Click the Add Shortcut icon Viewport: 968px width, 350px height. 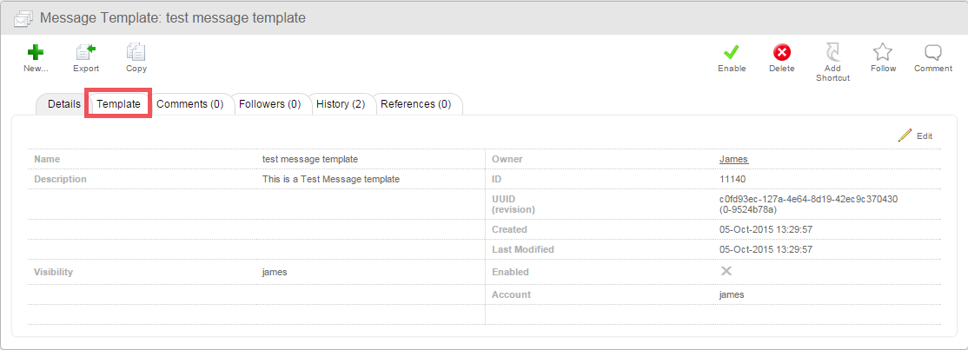click(x=832, y=52)
